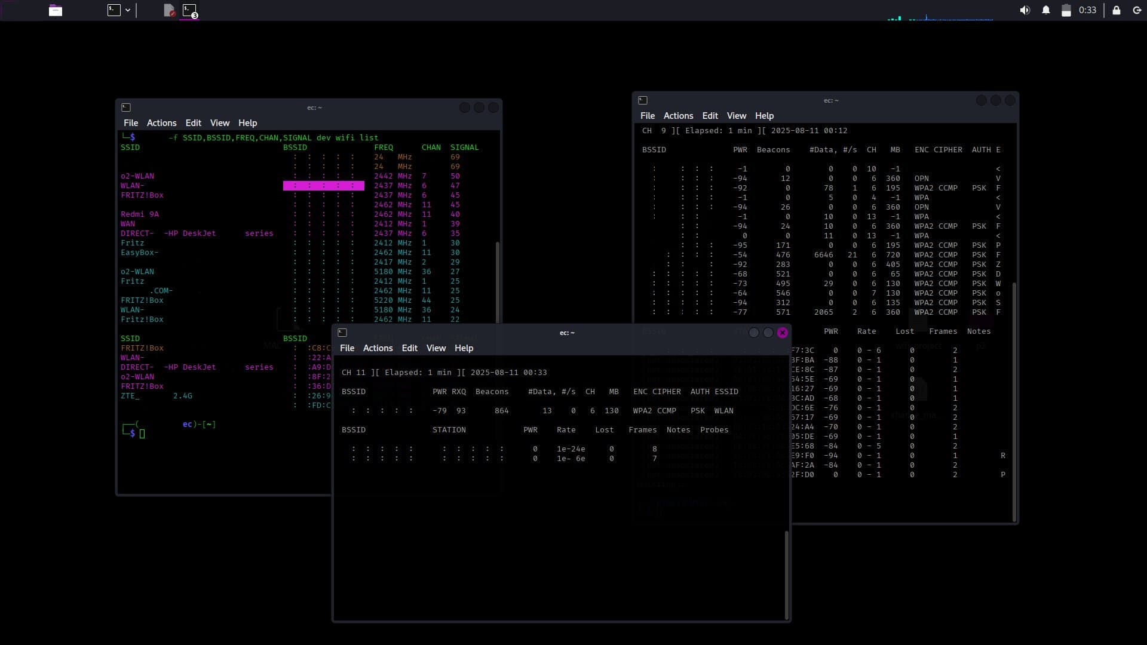Open the volume control in the tray
1147x645 pixels.
click(1025, 10)
